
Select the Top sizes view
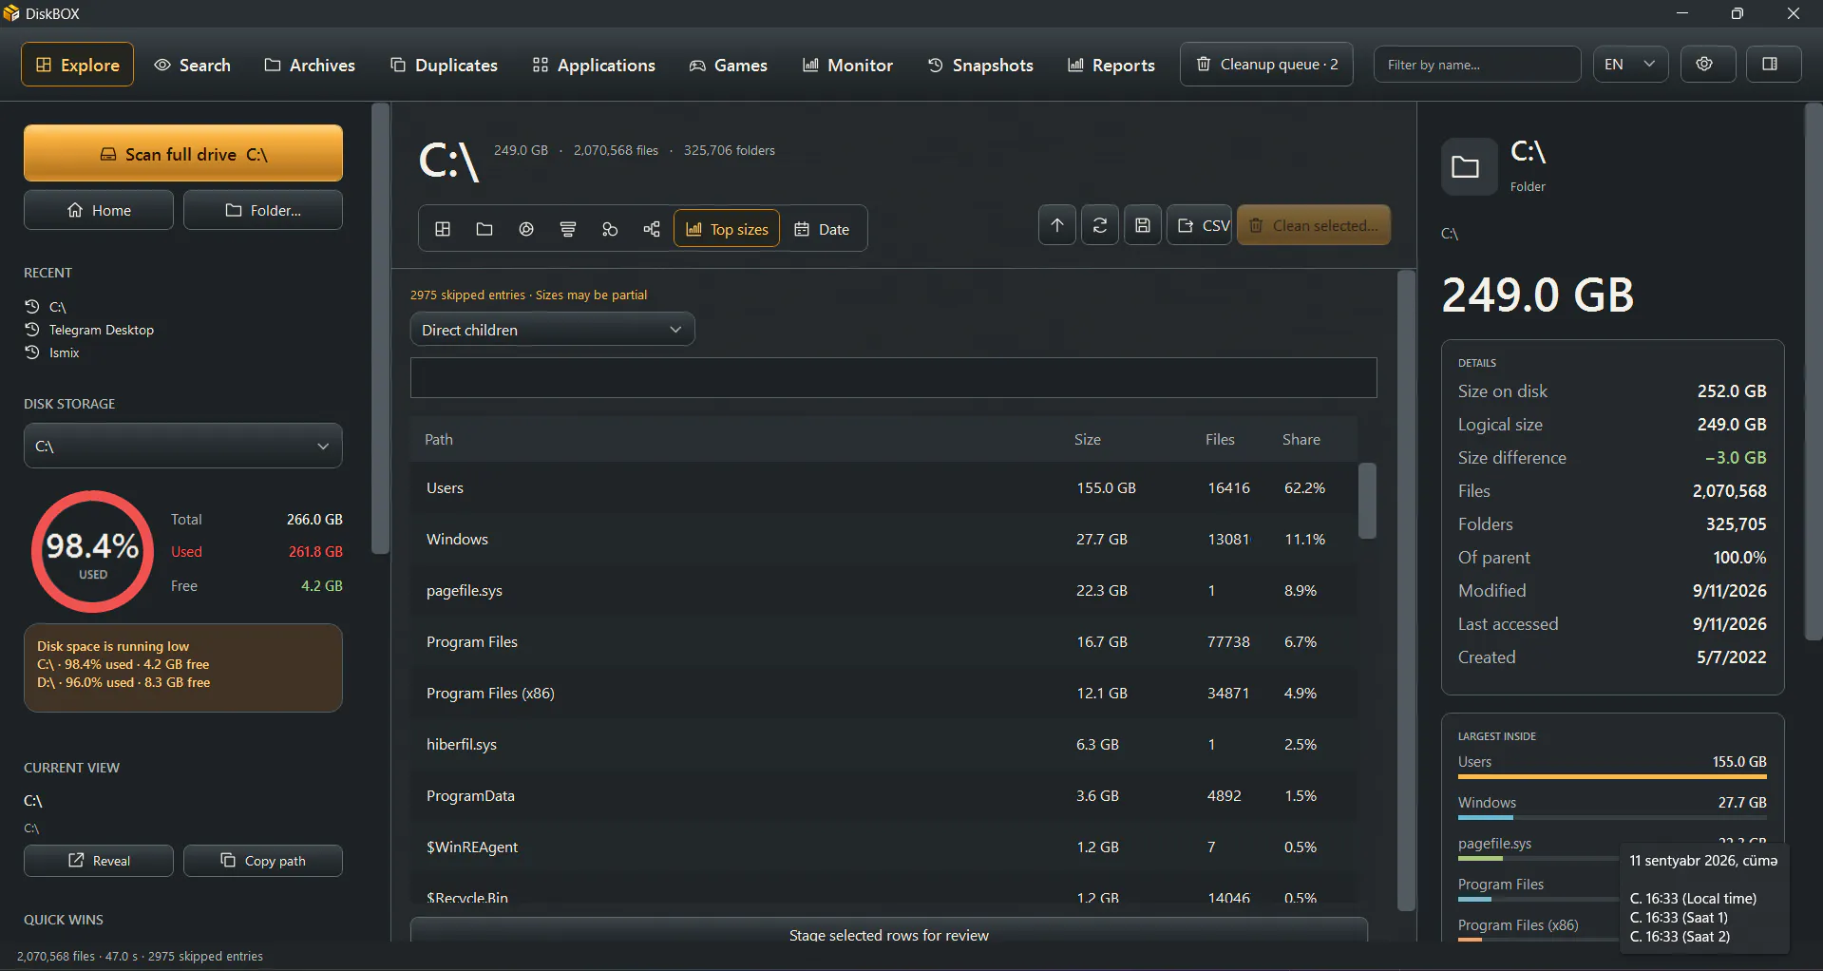[x=727, y=229]
